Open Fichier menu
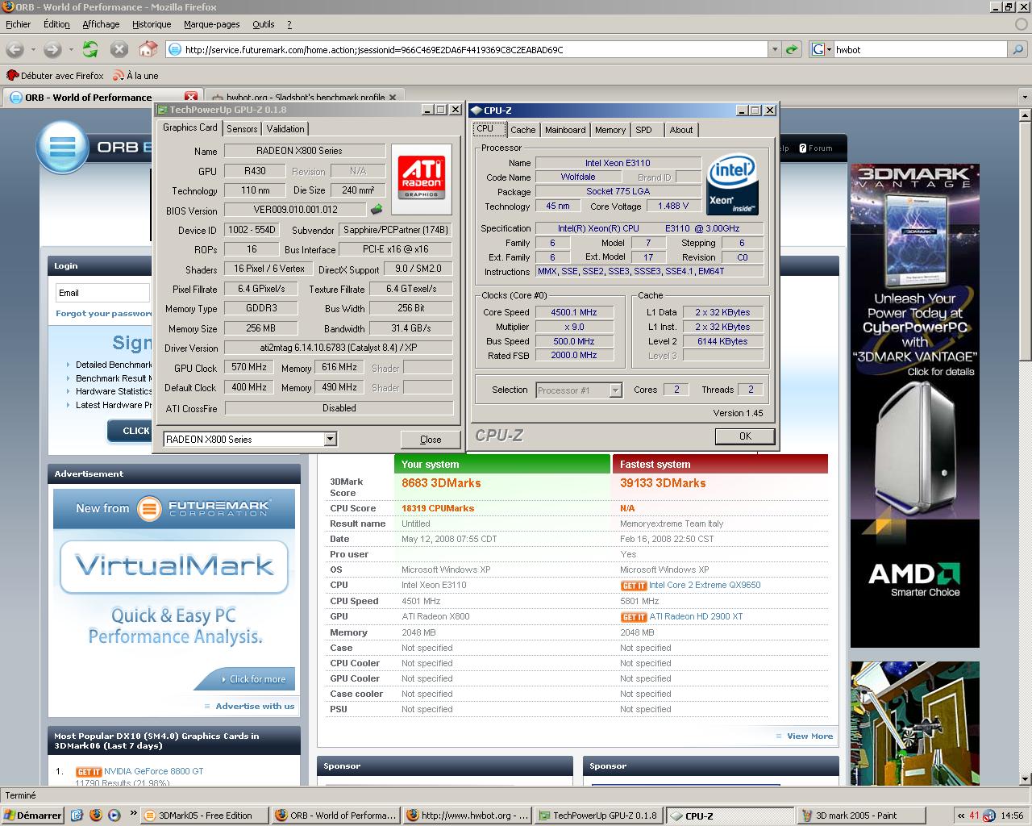This screenshot has height=826, width=1032. pos(19,24)
